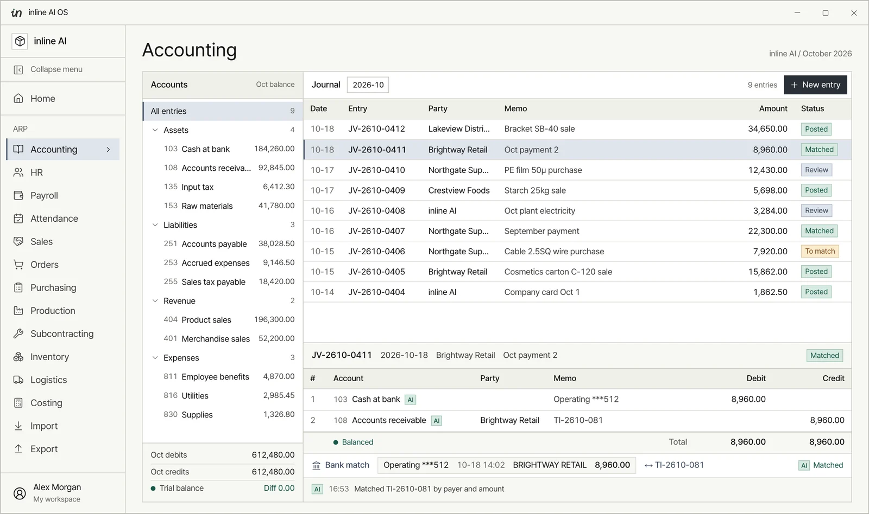Collapse the Expenses account group
The image size is (869, 514).
pyautogui.click(x=155, y=358)
